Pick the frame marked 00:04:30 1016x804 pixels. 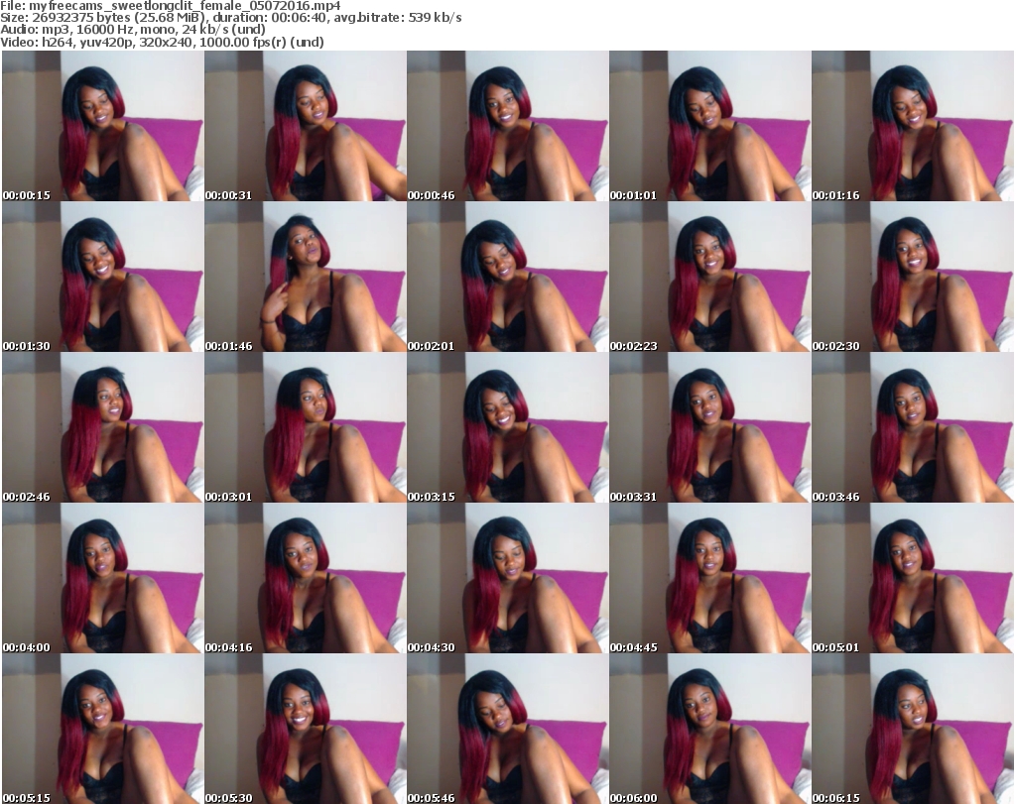(507, 579)
